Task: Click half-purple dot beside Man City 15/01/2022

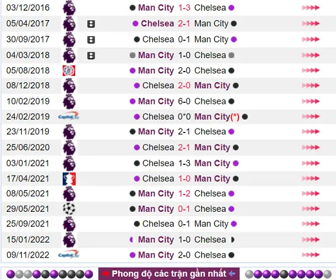Action: tap(132, 240)
